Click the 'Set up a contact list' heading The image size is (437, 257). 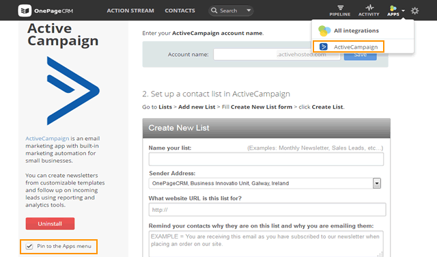[x=216, y=94]
